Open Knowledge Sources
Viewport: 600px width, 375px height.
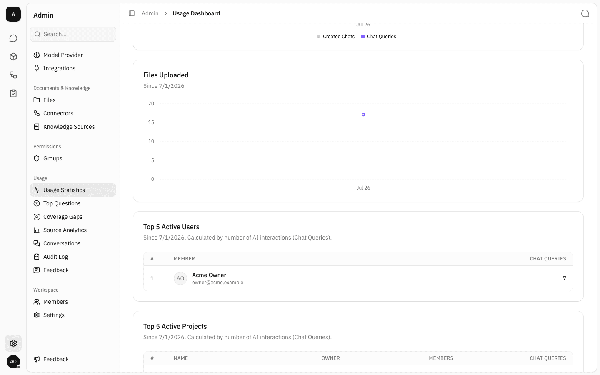[73, 127]
